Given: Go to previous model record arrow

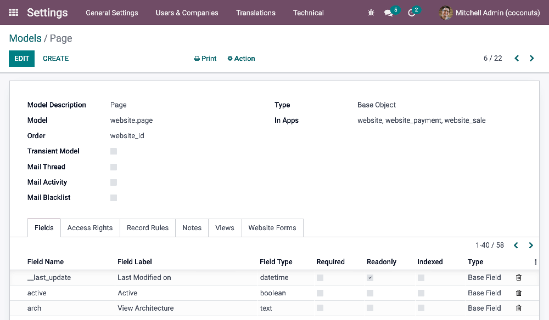Looking at the screenshot, I should (x=517, y=59).
